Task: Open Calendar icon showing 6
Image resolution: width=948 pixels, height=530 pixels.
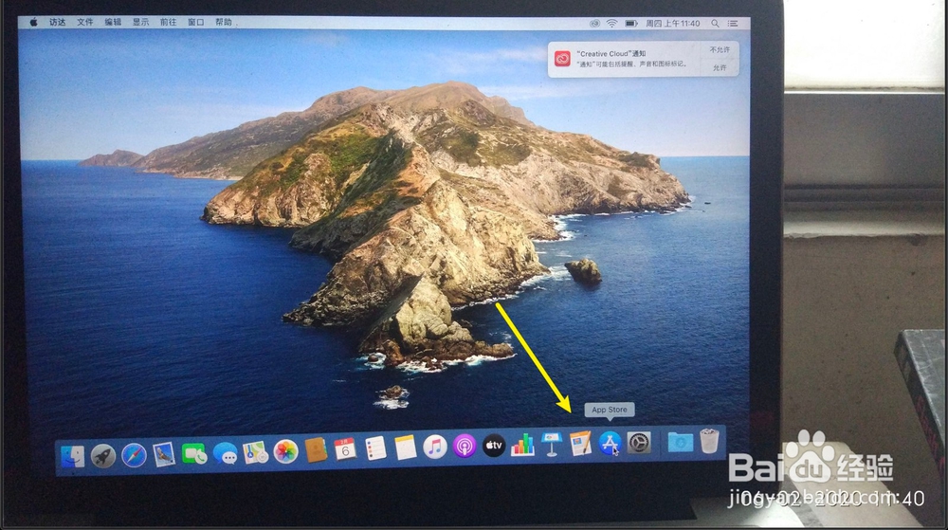Action: point(345,449)
